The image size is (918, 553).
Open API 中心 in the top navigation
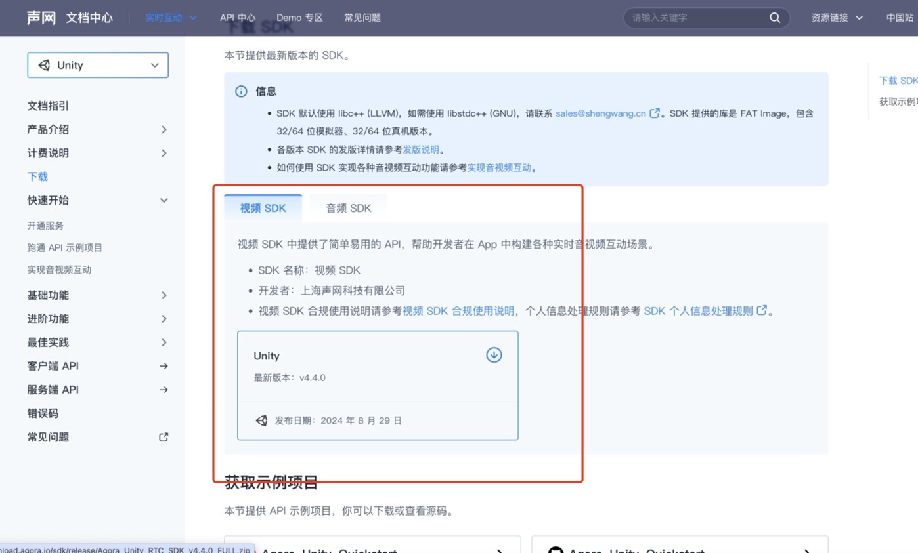238,18
